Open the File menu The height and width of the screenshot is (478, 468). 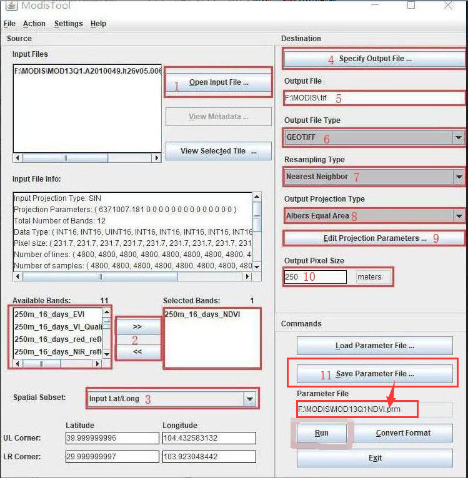pyautogui.click(x=9, y=24)
